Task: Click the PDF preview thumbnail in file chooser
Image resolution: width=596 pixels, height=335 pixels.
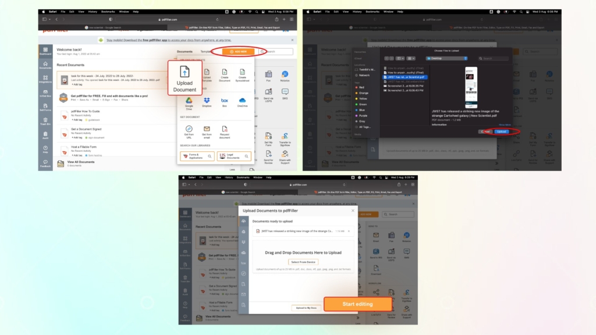Action: [x=471, y=88]
